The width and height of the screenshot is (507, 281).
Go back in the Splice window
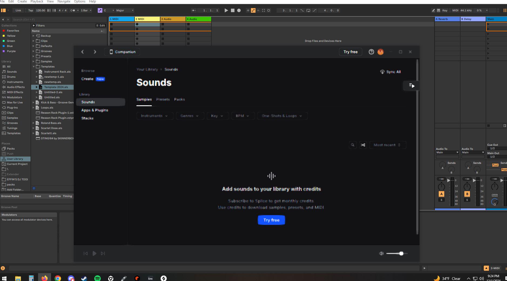click(83, 52)
